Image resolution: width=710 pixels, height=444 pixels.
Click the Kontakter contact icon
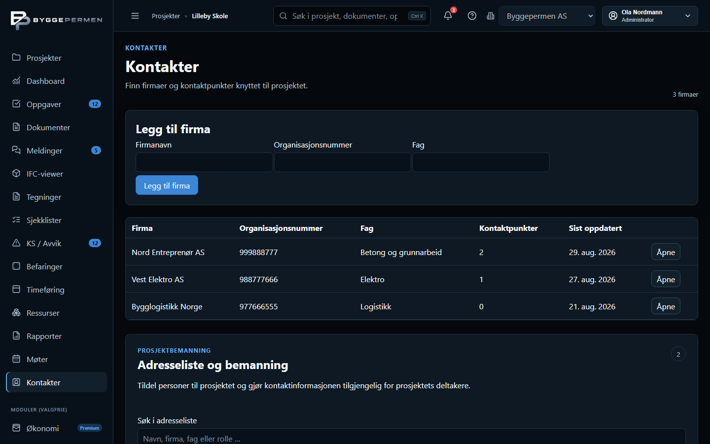[x=16, y=382]
